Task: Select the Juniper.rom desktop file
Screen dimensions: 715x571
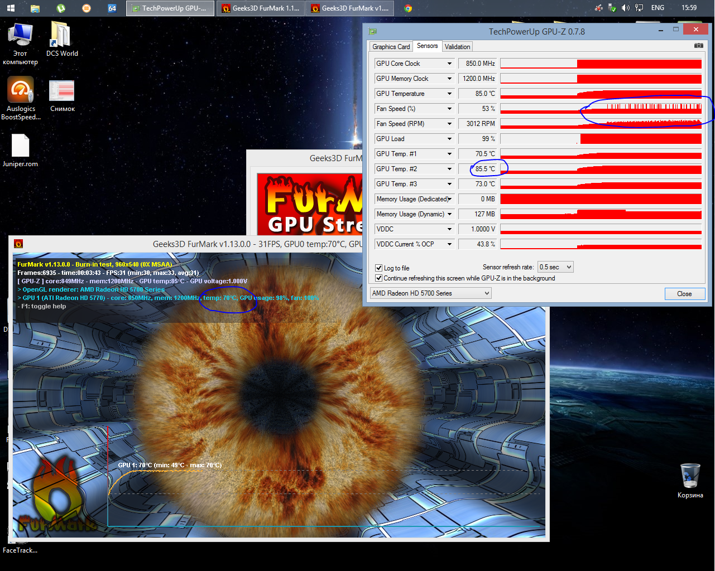Action: click(20, 151)
